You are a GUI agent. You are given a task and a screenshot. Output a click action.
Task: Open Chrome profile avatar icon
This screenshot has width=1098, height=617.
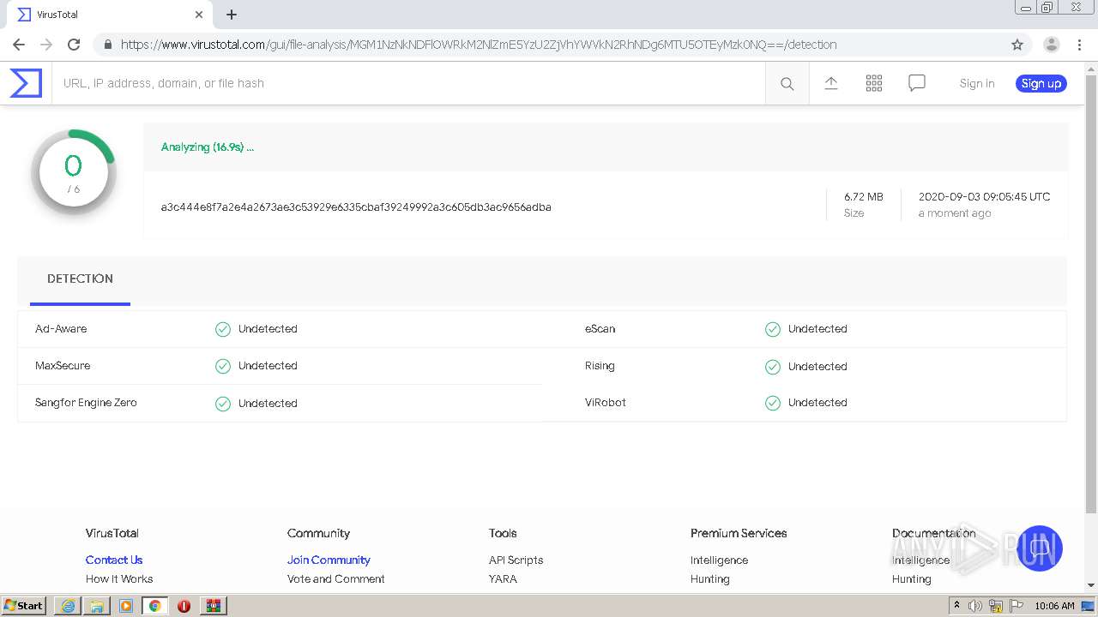(x=1051, y=45)
